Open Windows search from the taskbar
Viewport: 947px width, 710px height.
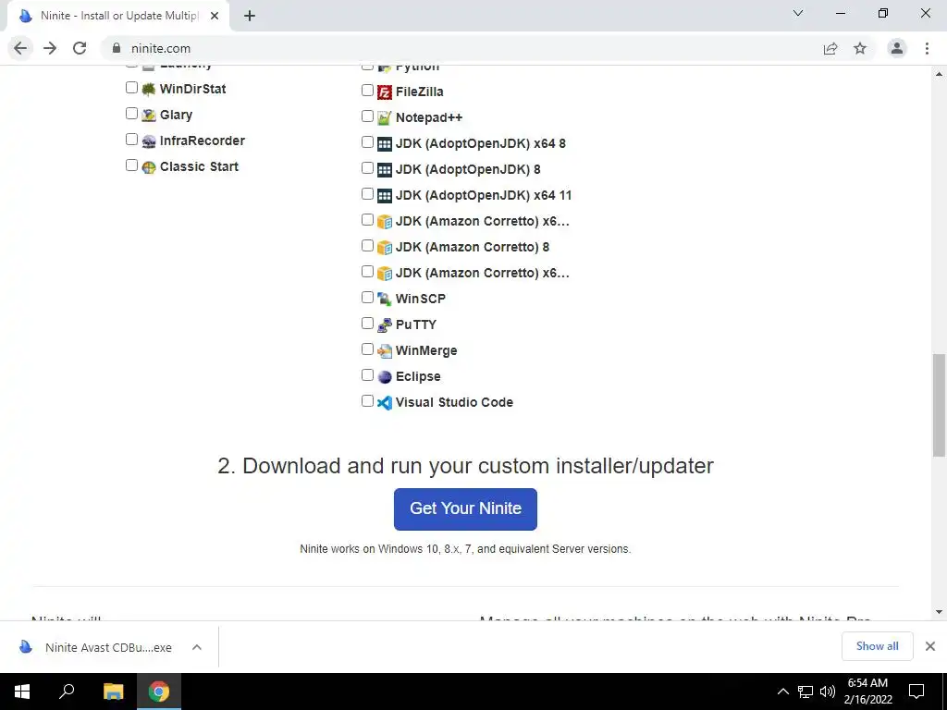point(67,692)
